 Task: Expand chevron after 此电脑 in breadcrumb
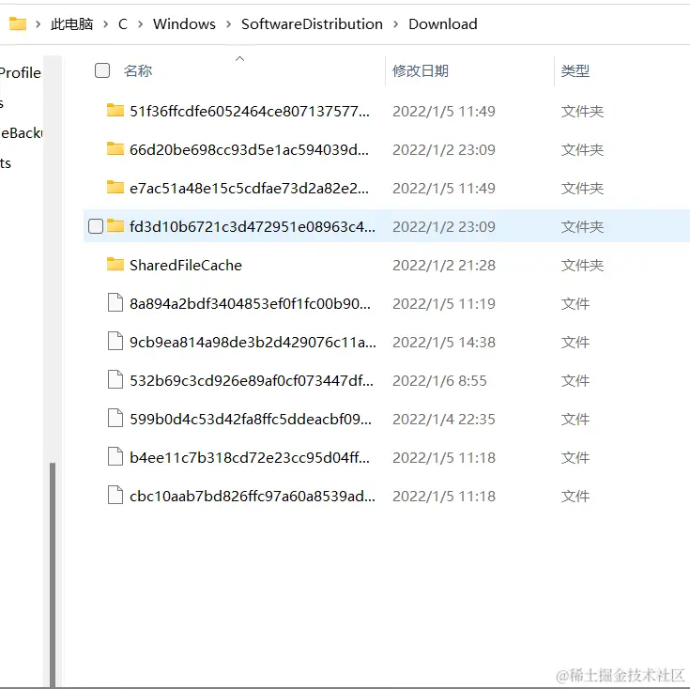105,24
